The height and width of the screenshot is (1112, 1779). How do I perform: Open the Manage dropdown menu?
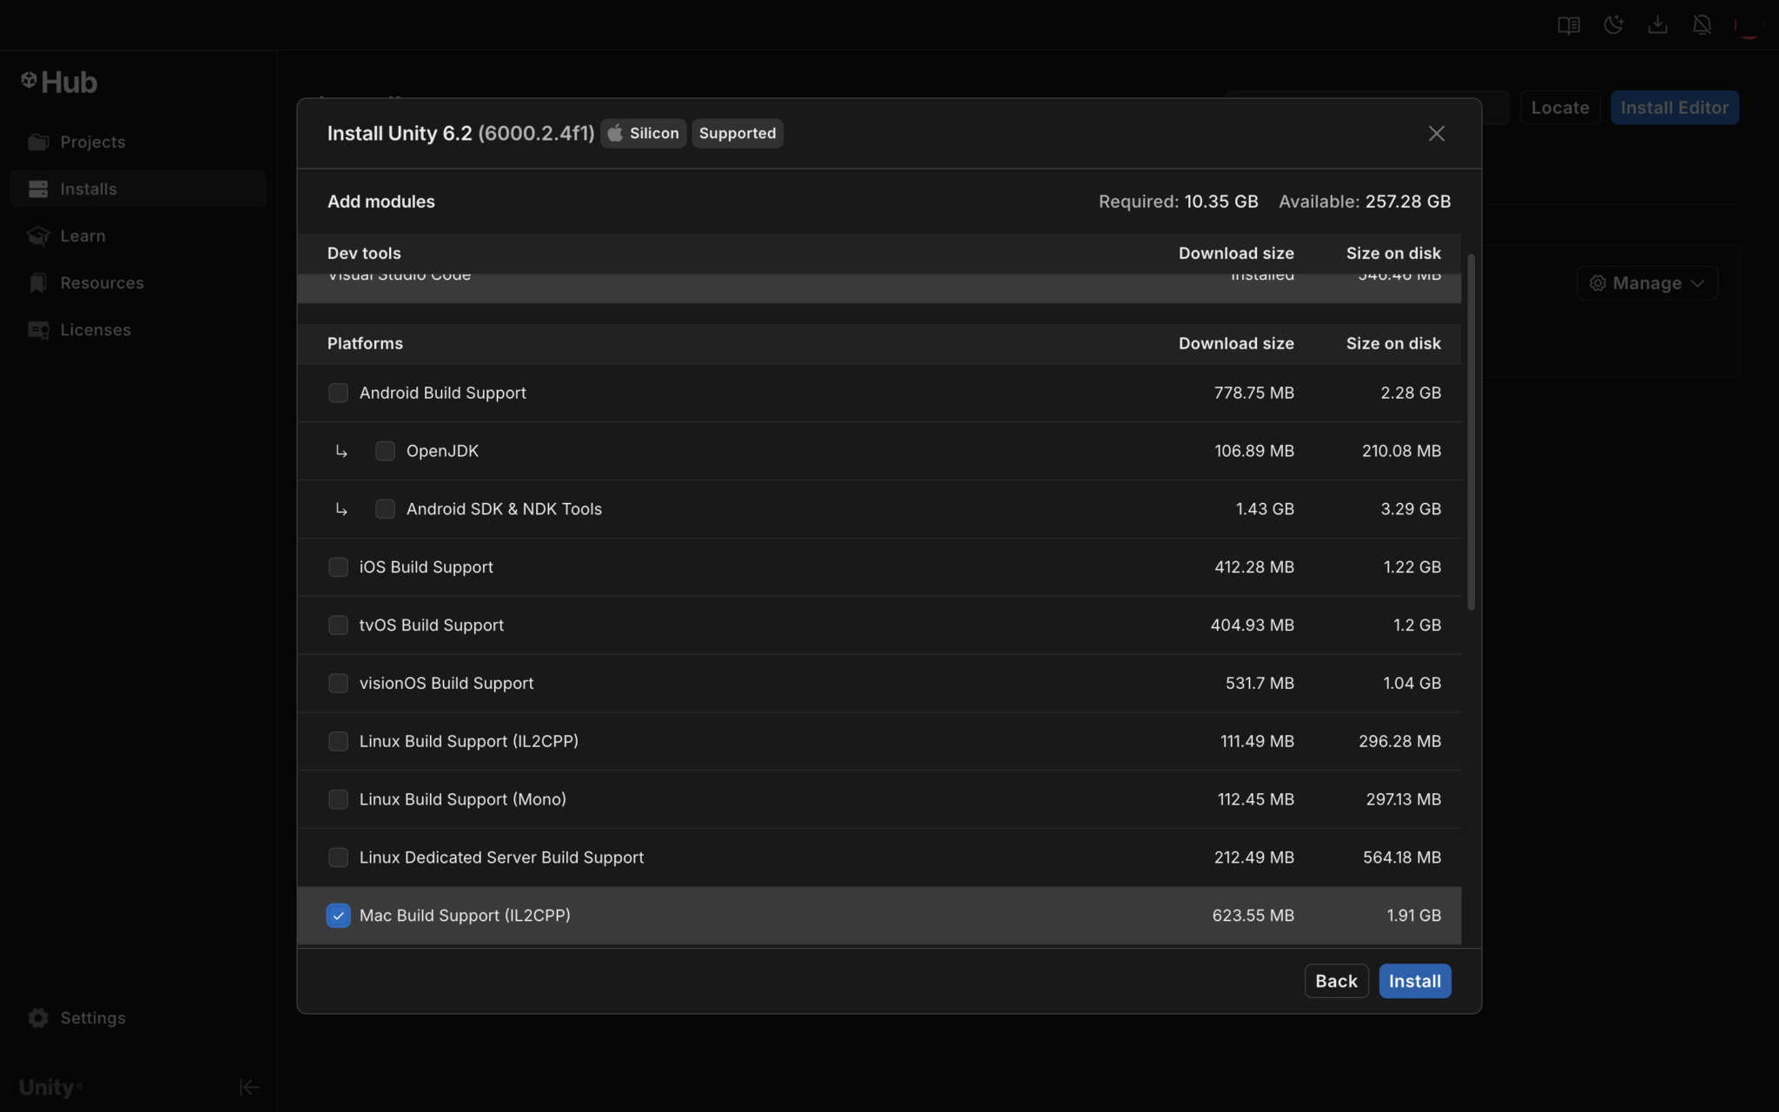[x=1647, y=283]
